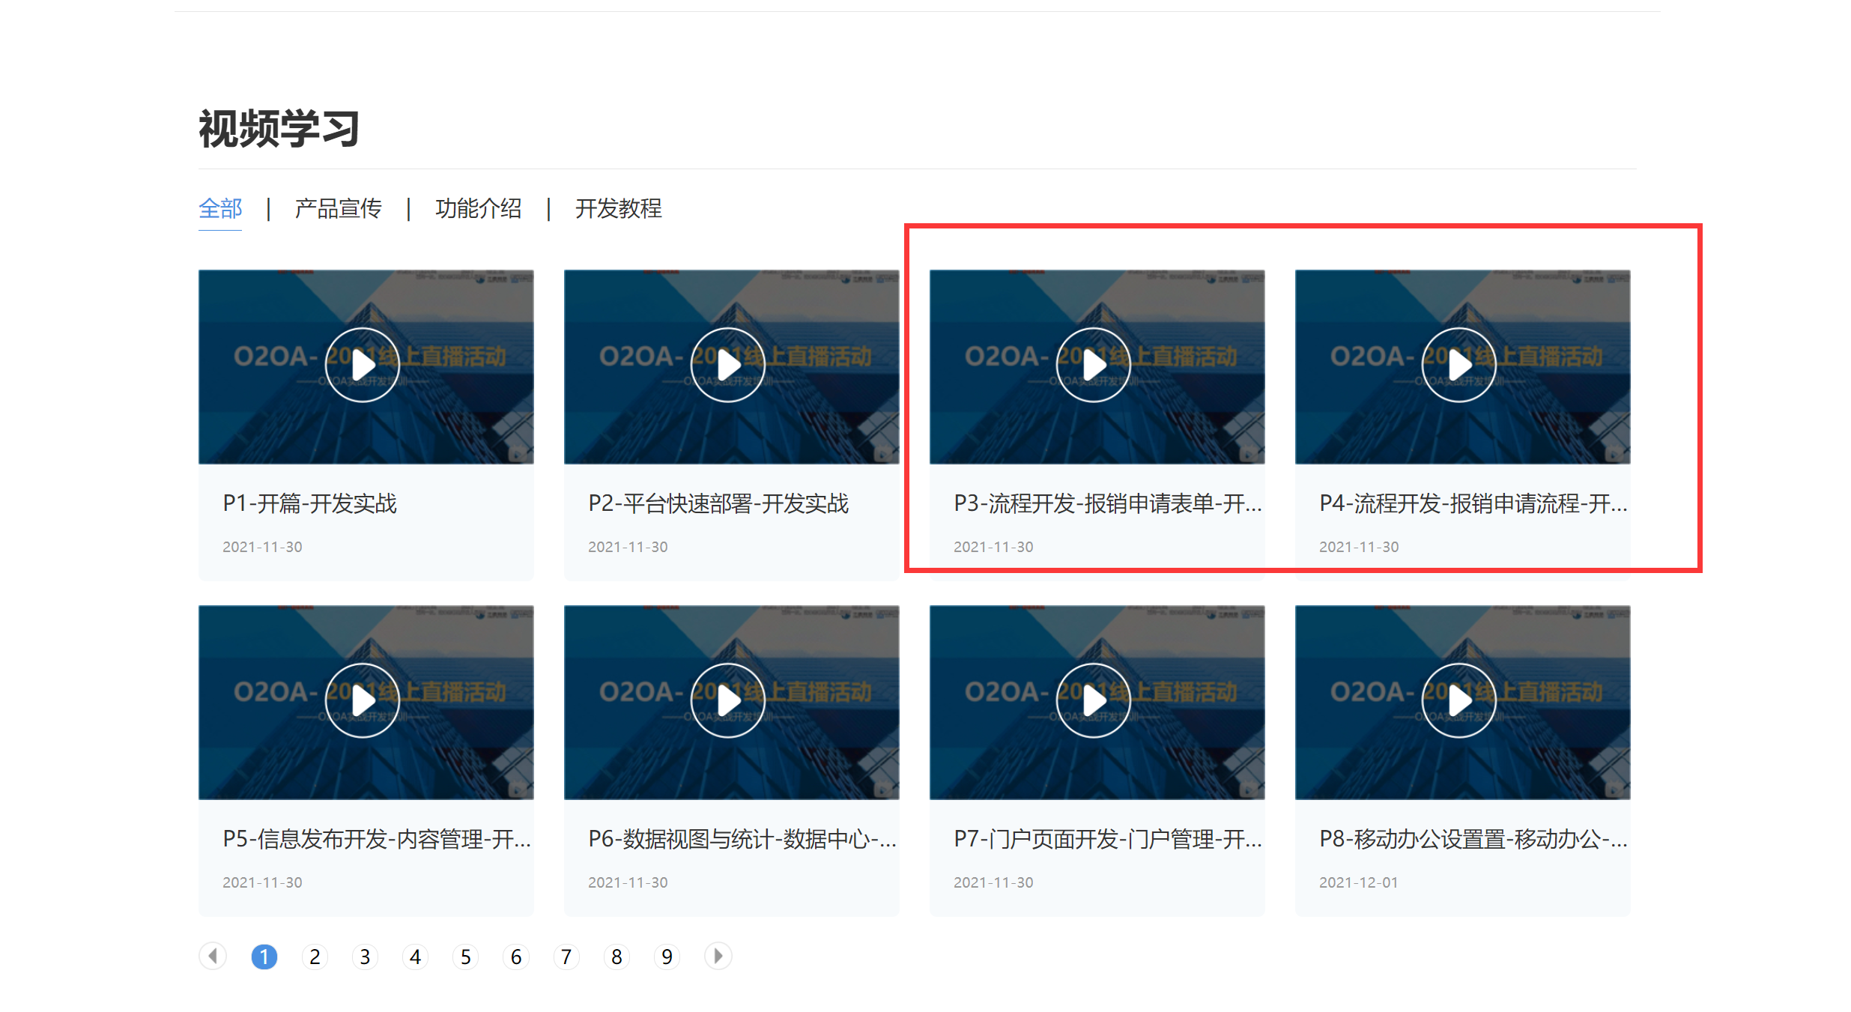
Task: Switch to 开发教程 tab
Action: pyautogui.click(x=618, y=208)
